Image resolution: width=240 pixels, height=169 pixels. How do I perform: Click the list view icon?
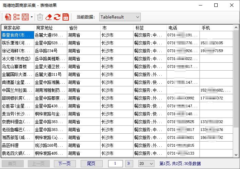(16, 17)
